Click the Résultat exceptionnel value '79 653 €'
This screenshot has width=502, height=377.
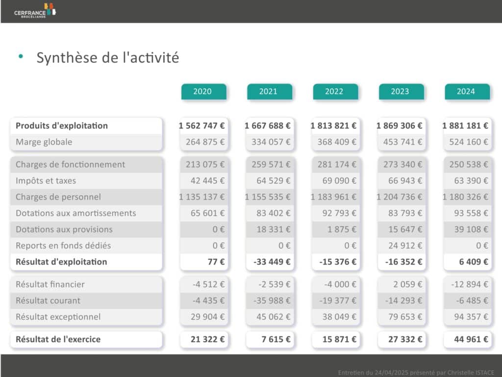click(x=405, y=317)
